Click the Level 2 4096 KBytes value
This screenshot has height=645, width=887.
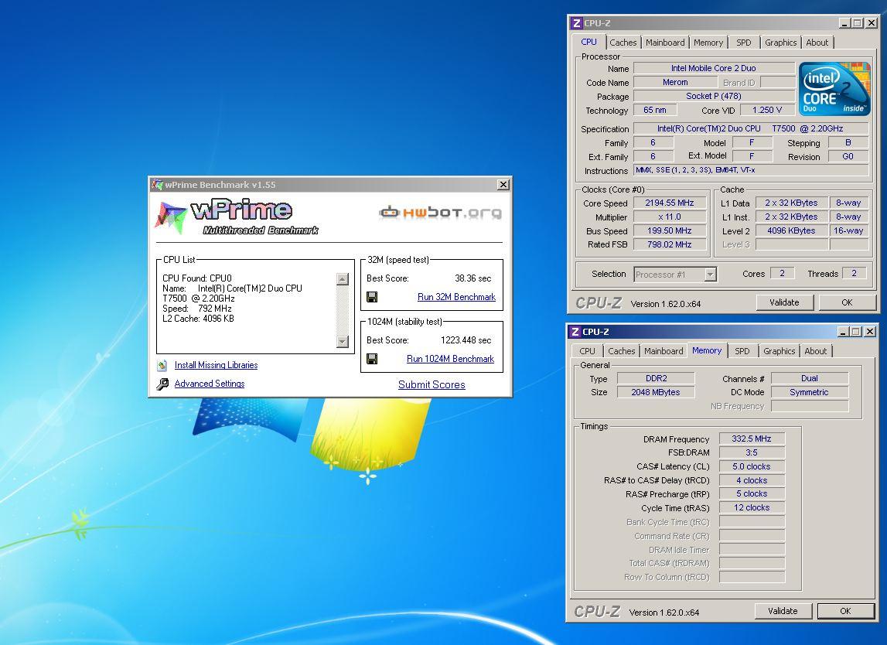791,230
